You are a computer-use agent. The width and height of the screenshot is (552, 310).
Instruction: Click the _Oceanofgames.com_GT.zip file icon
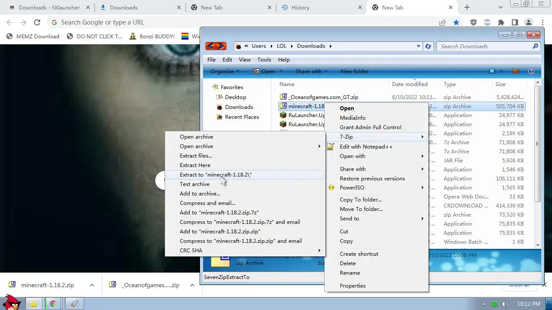point(283,97)
